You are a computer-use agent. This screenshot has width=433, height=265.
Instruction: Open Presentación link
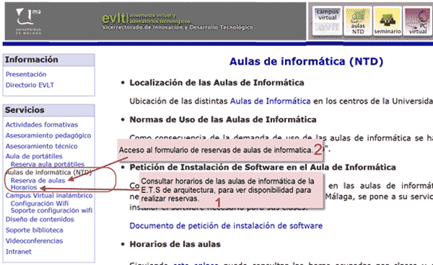[26, 74]
